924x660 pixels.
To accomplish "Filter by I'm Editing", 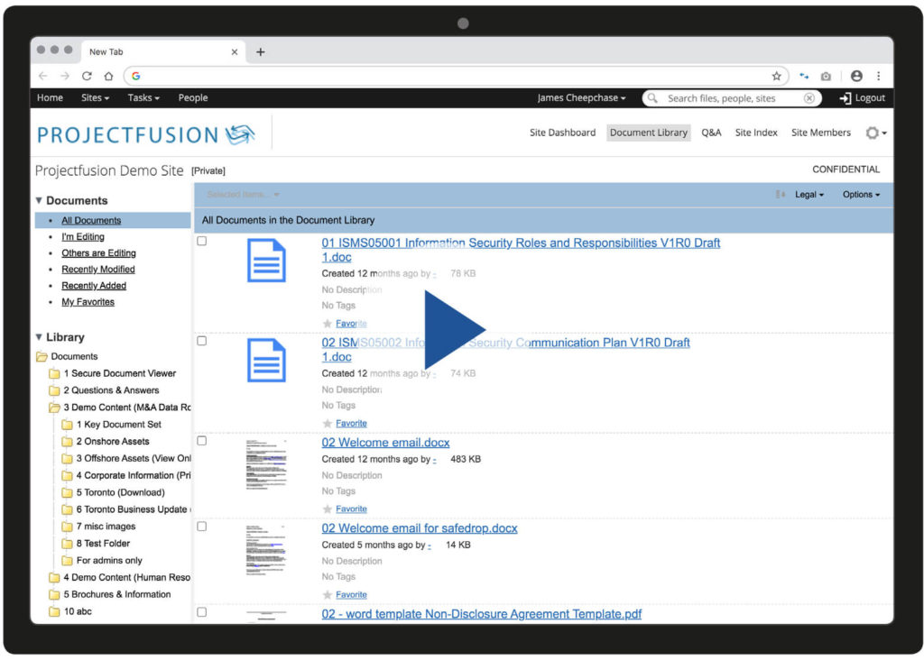I will (83, 237).
